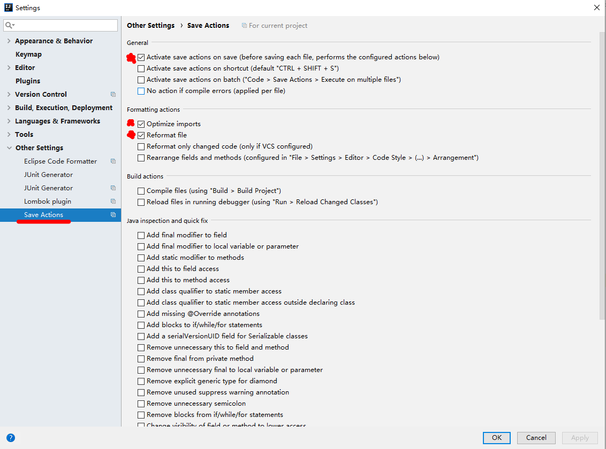606x449 pixels.
Task: Click the project-level settings icon beside Version Control
Action: pyautogui.click(x=113, y=94)
